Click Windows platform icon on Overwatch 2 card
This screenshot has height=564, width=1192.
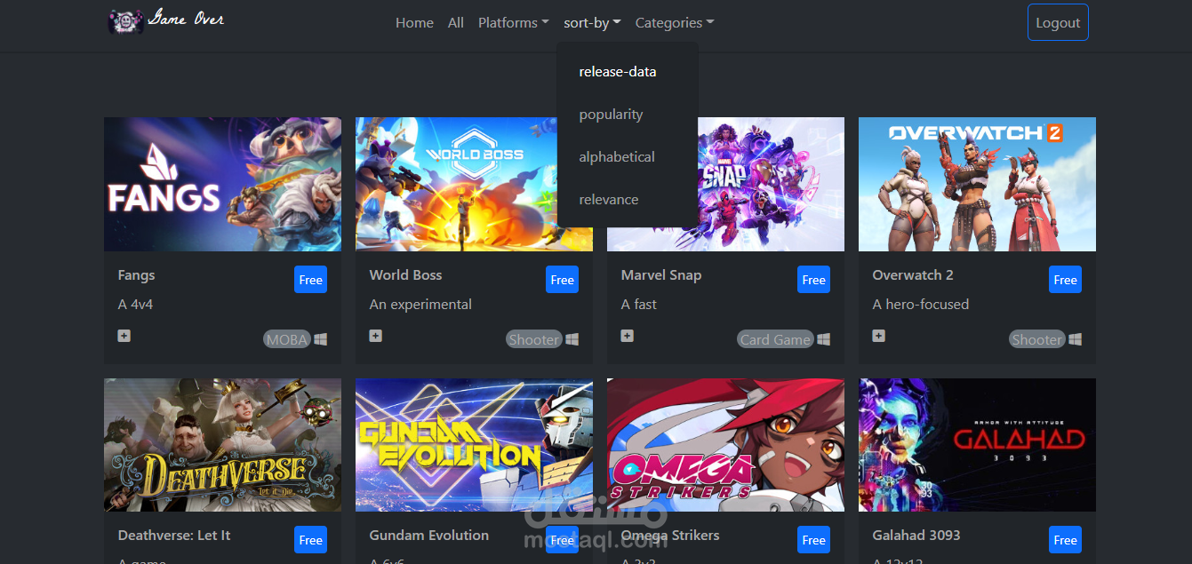[x=1076, y=339]
